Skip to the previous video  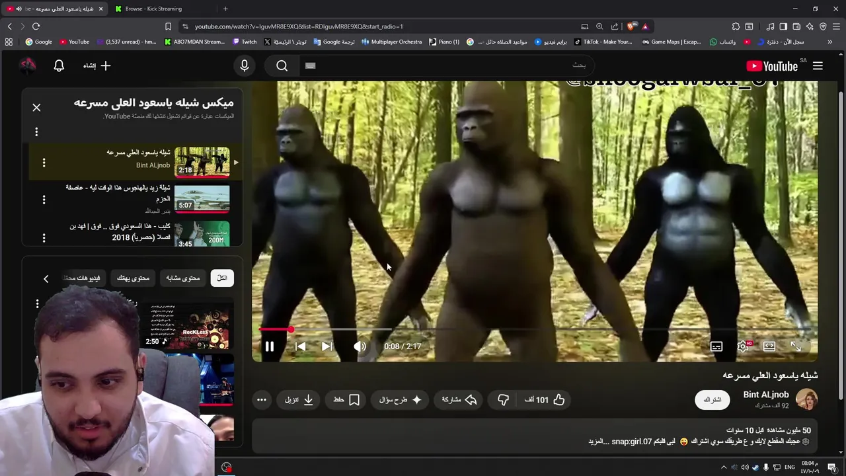click(300, 346)
